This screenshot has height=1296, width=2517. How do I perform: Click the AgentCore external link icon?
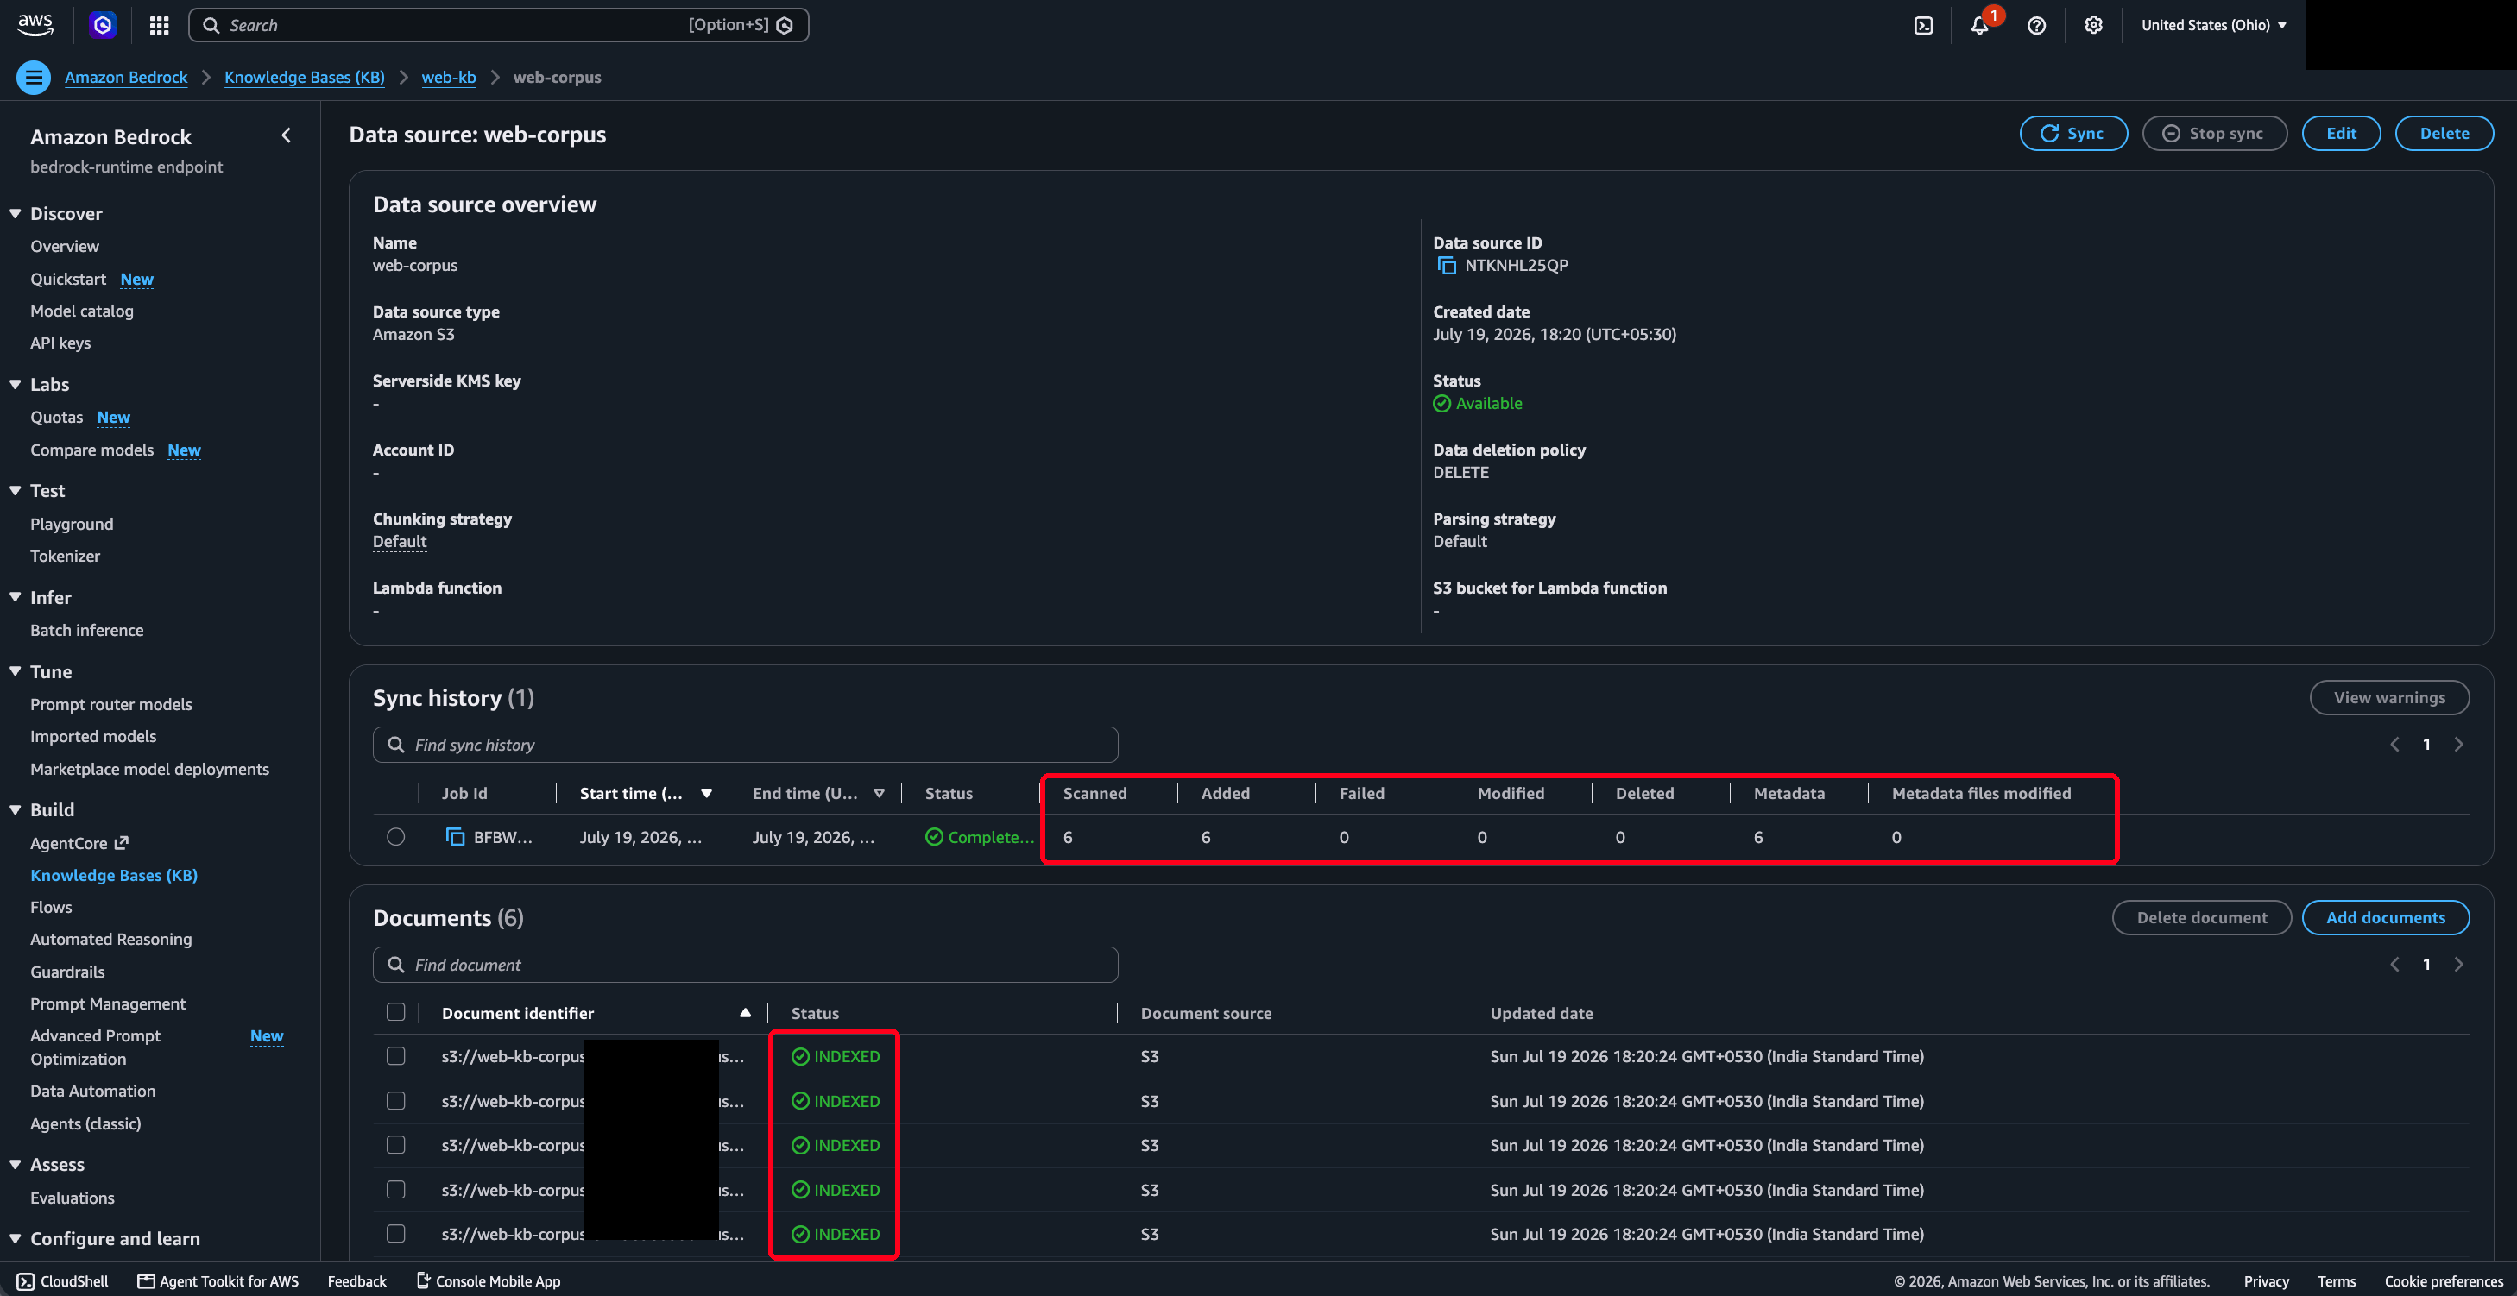point(121,842)
